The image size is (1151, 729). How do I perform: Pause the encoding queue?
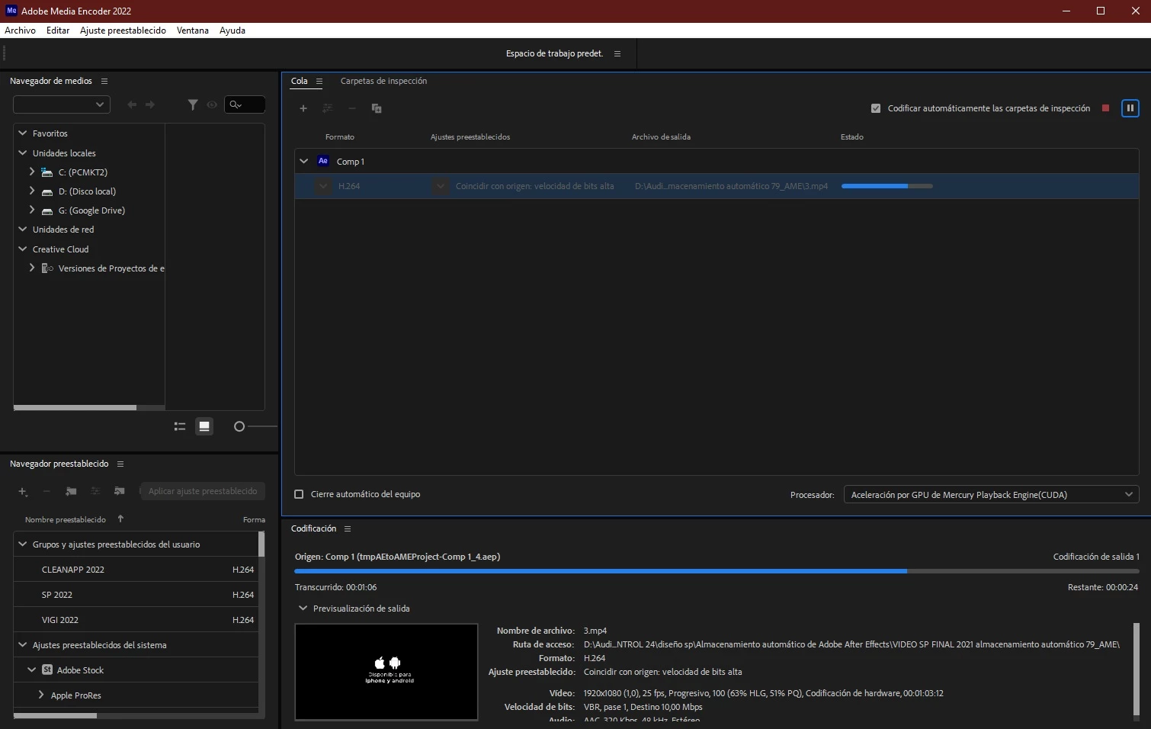pyautogui.click(x=1130, y=108)
